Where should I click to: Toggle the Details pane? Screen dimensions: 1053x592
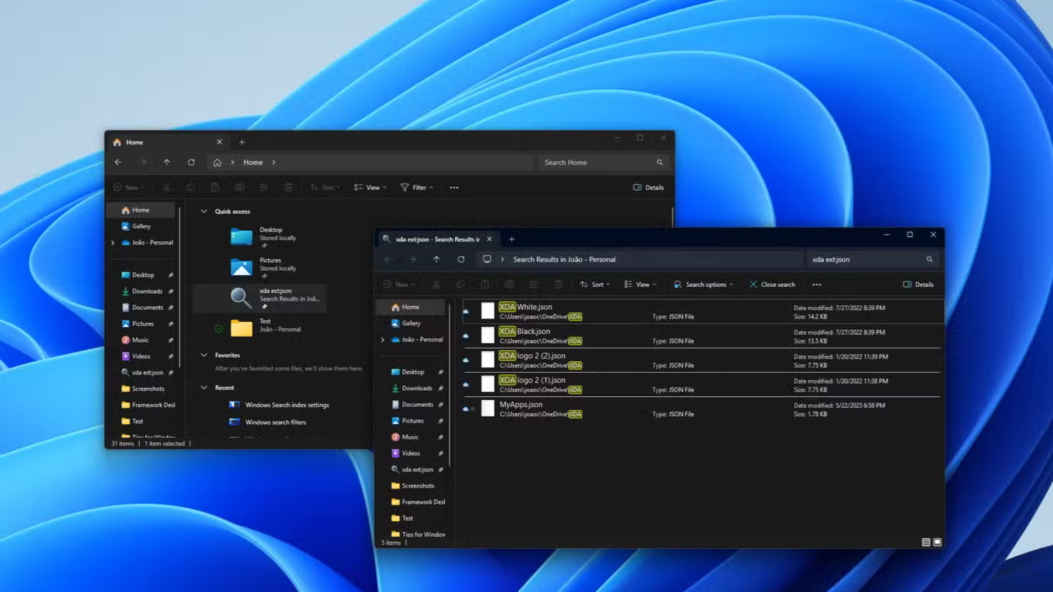(919, 284)
